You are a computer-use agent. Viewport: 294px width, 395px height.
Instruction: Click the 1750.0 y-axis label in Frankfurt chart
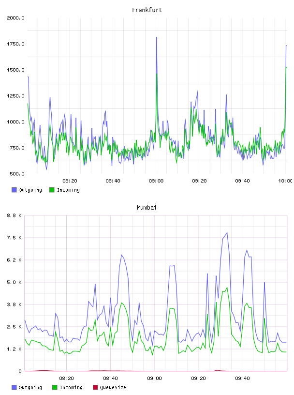(15, 44)
